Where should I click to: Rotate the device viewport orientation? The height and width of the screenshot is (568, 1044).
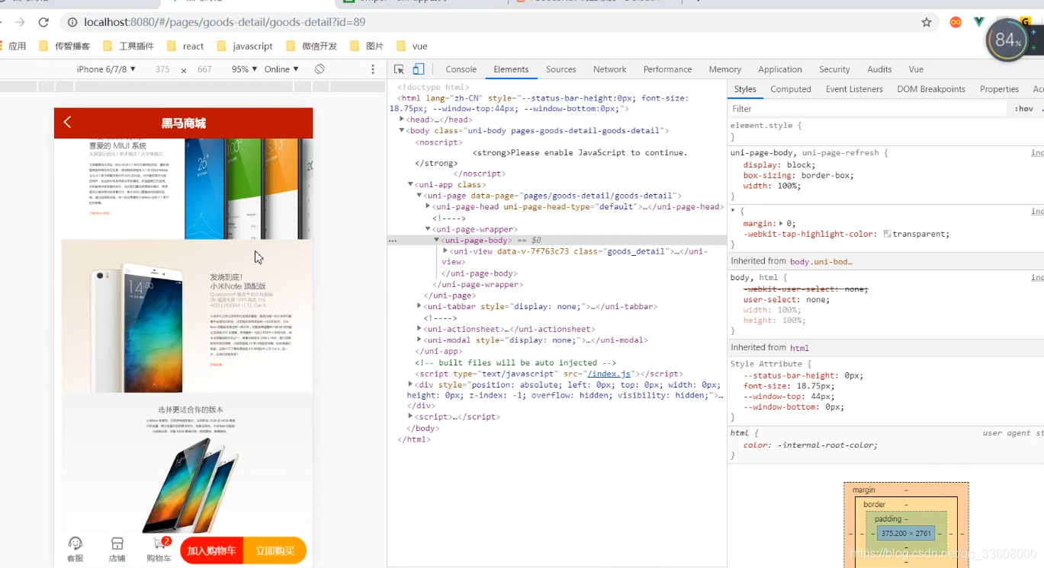tap(320, 69)
